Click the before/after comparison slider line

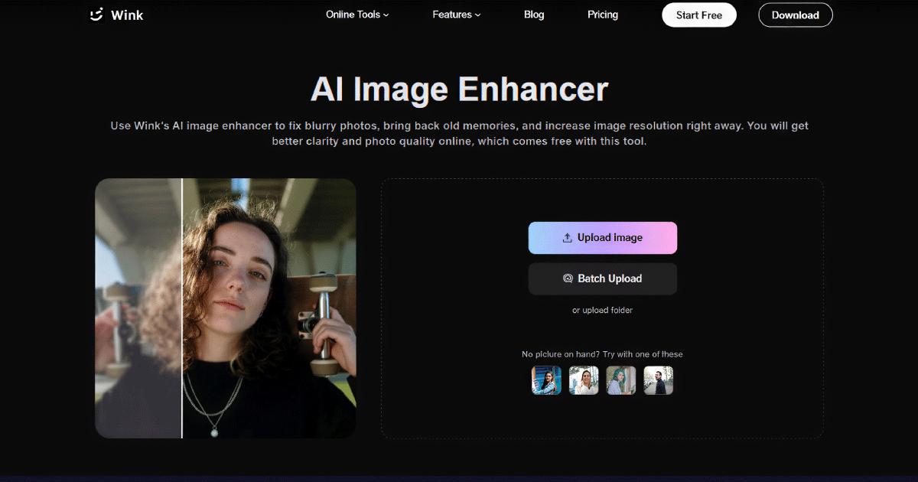point(182,308)
